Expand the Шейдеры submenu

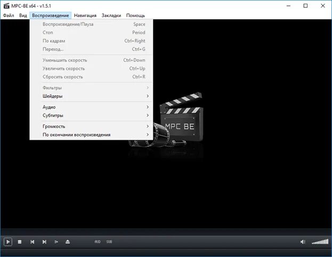pyautogui.click(x=91, y=96)
